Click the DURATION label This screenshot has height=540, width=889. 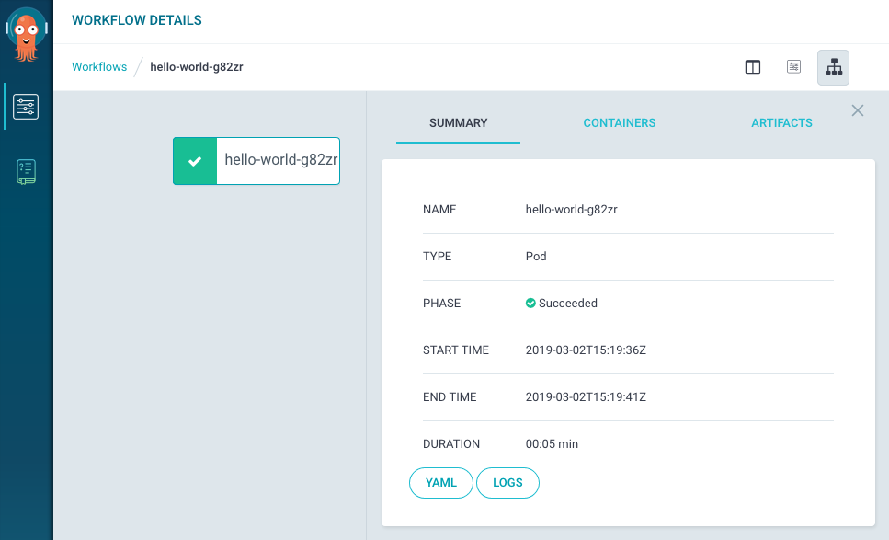coord(451,444)
